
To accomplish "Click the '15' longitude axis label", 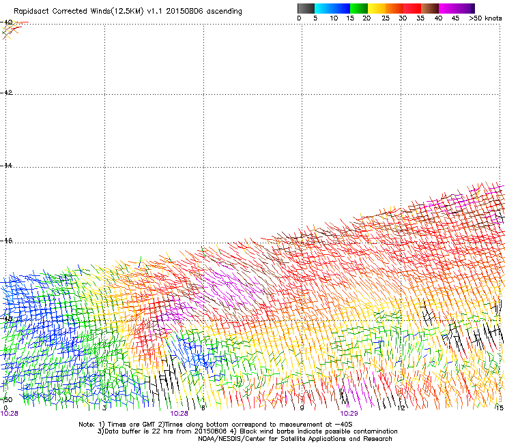I will point(500,408).
